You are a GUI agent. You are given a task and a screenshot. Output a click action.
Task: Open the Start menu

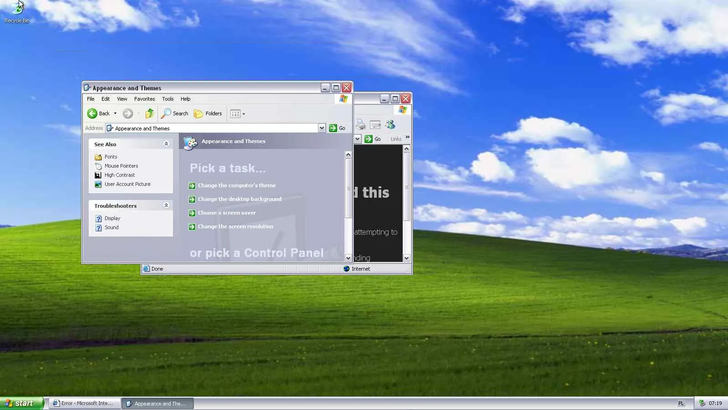coord(22,403)
